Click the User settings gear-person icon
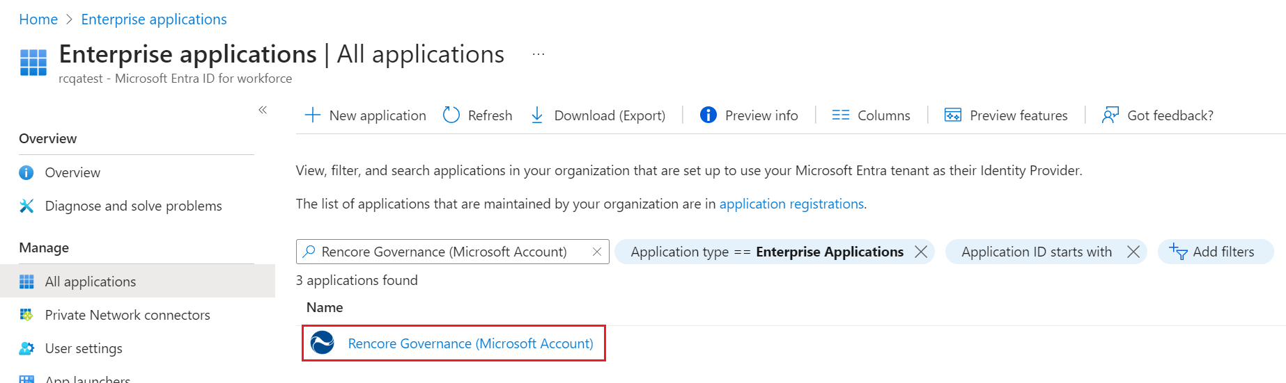This screenshot has height=383, width=1286. 26,348
